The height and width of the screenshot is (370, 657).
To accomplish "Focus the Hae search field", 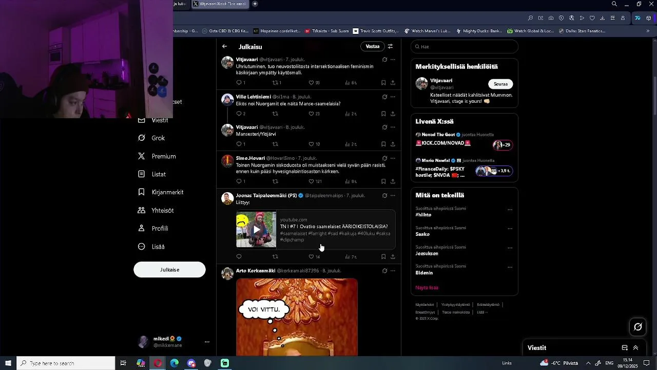I will click(x=465, y=47).
